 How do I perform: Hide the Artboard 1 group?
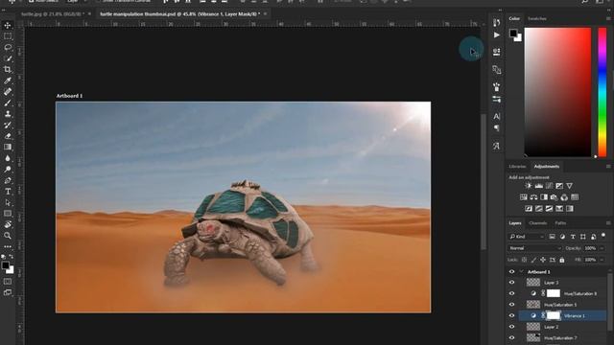[511, 271]
